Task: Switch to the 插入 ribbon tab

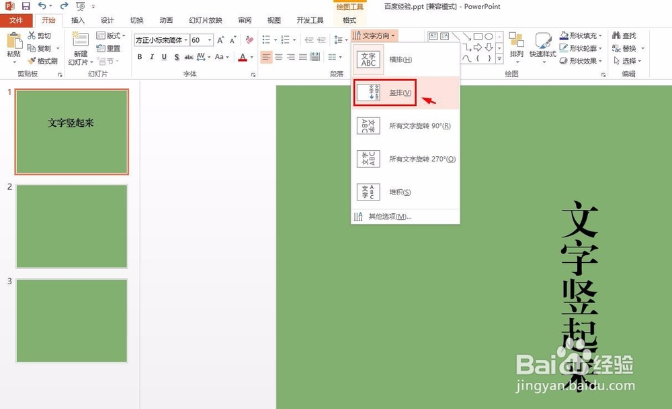Action: (77, 20)
